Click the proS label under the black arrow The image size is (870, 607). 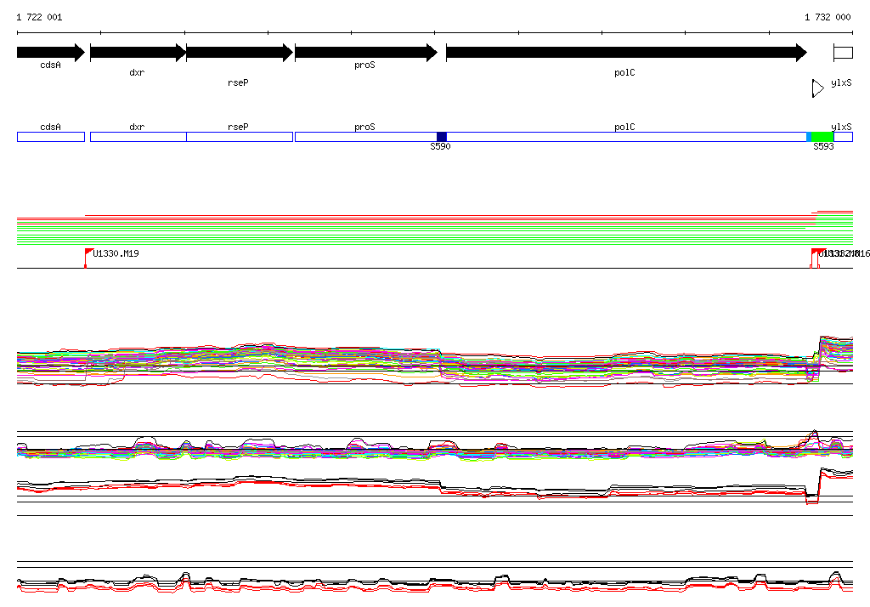(x=364, y=65)
